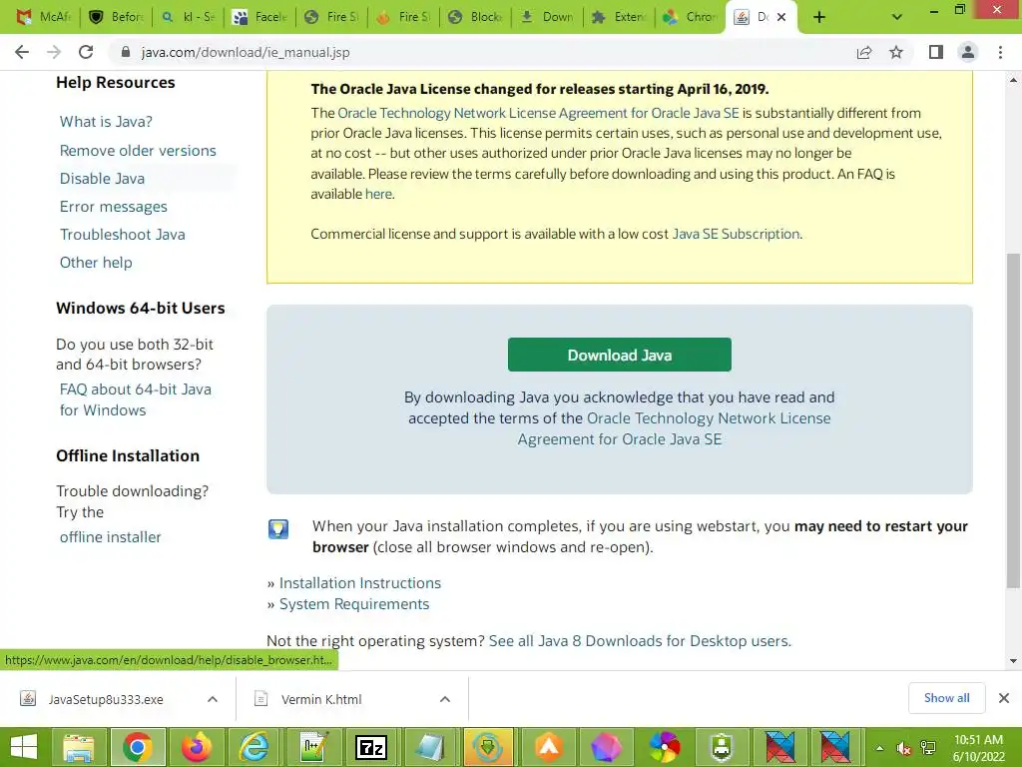Switch to the Chrome web store tab

[691, 17]
